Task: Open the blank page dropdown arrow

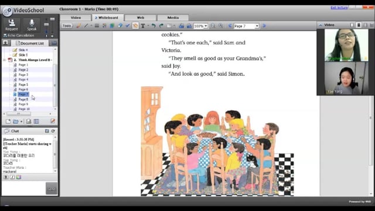Action: click(x=174, y=26)
